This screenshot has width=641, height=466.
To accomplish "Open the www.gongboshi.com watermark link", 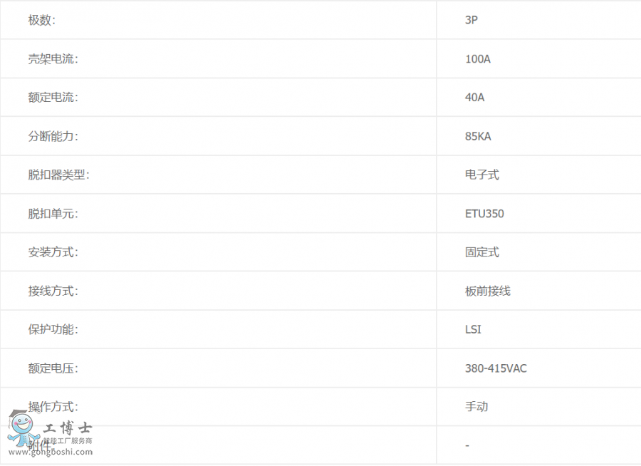I will [x=51, y=452].
